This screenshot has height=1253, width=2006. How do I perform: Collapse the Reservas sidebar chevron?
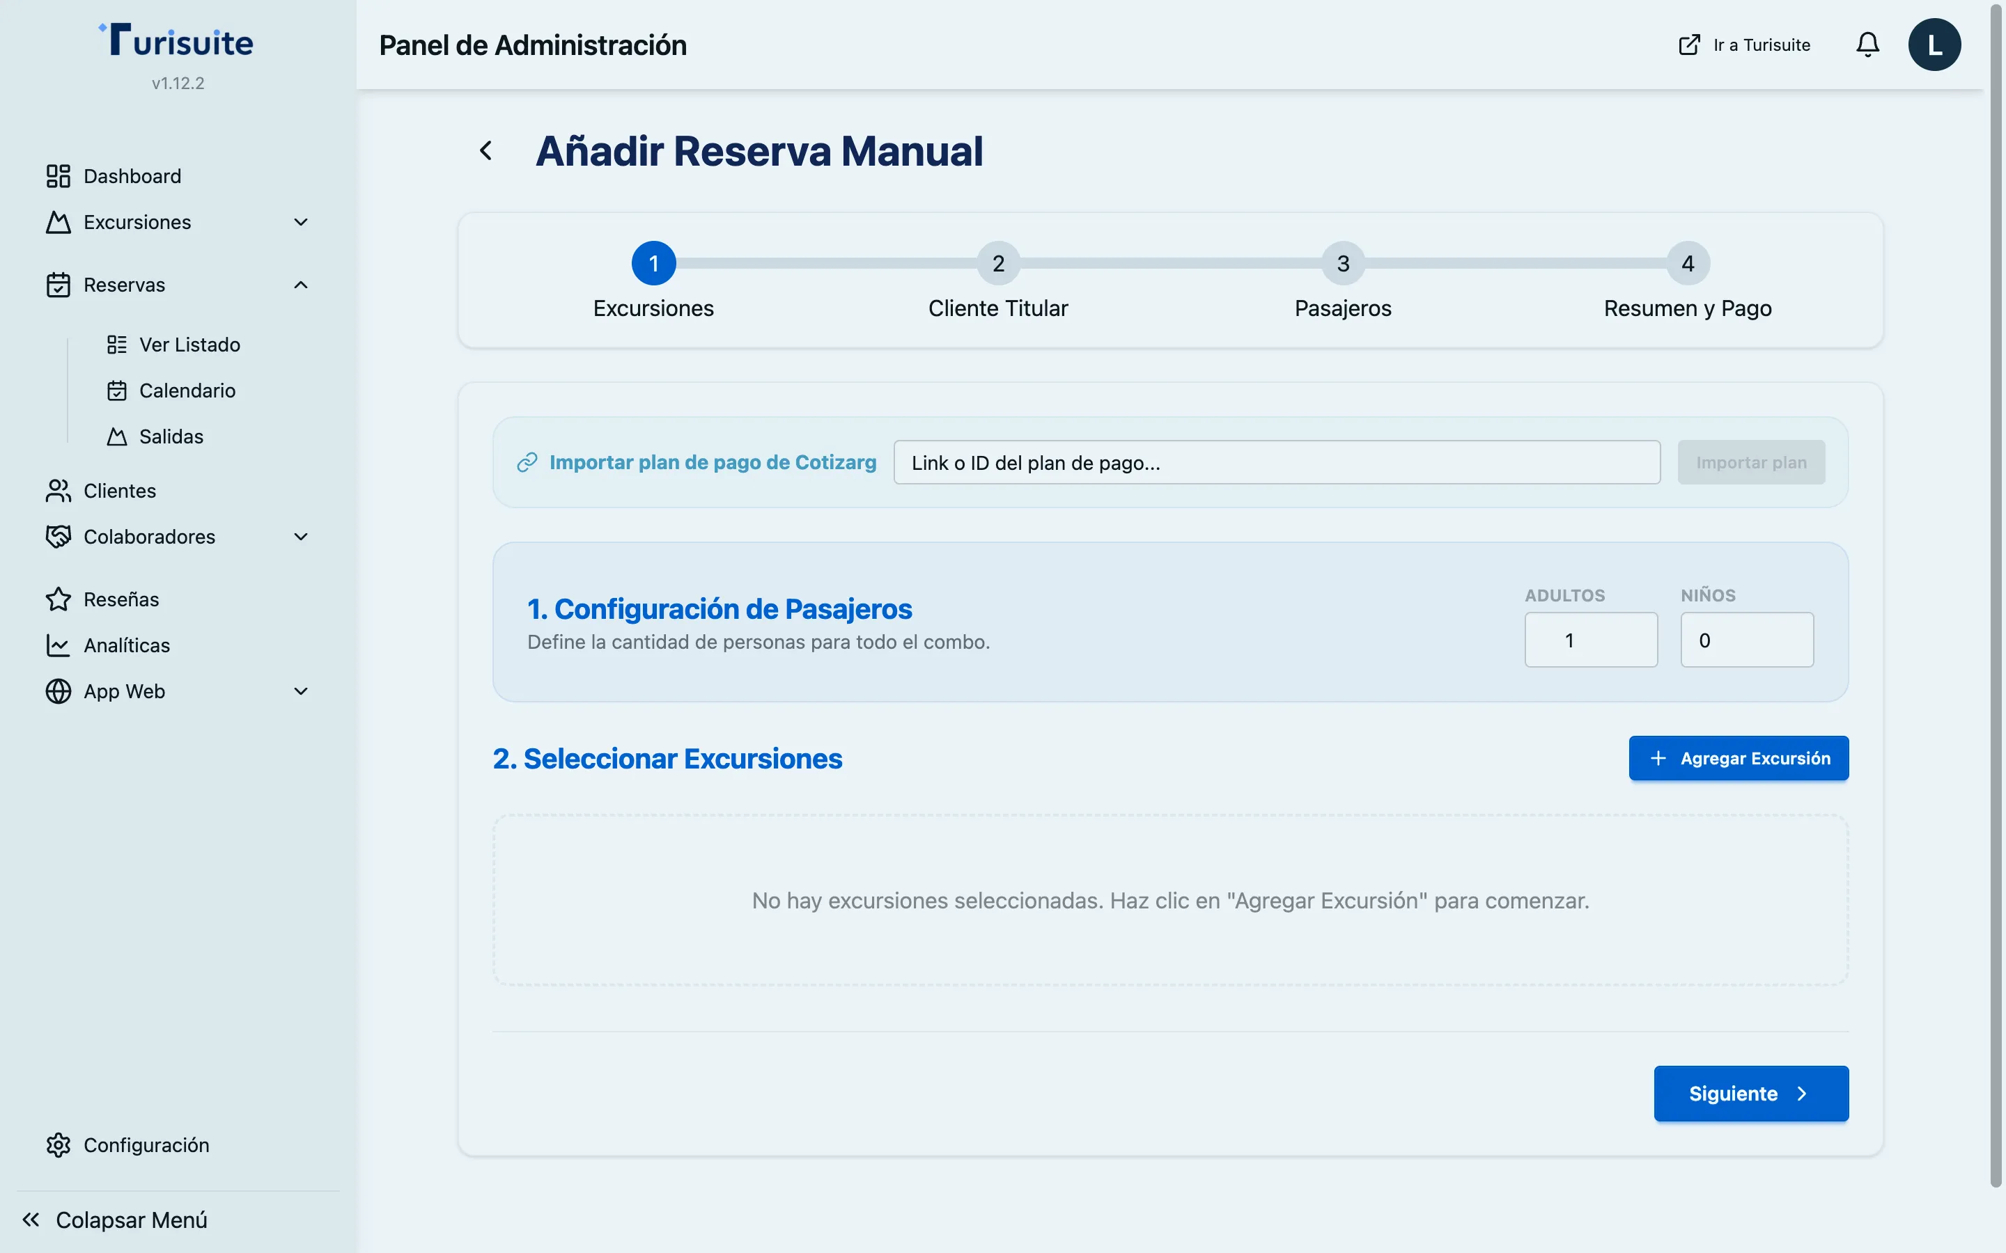[301, 285]
